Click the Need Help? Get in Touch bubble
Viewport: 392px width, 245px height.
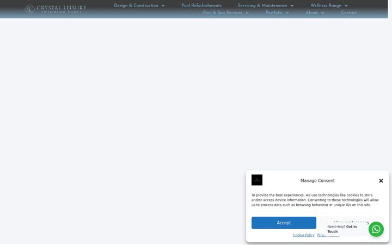coord(346,229)
